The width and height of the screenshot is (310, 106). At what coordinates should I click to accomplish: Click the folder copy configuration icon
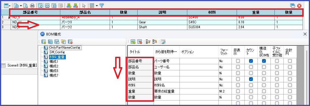click(x=64, y=41)
